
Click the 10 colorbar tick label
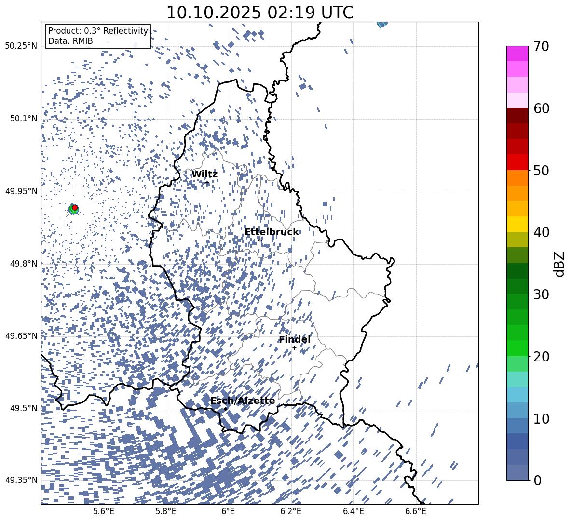(x=541, y=418)
